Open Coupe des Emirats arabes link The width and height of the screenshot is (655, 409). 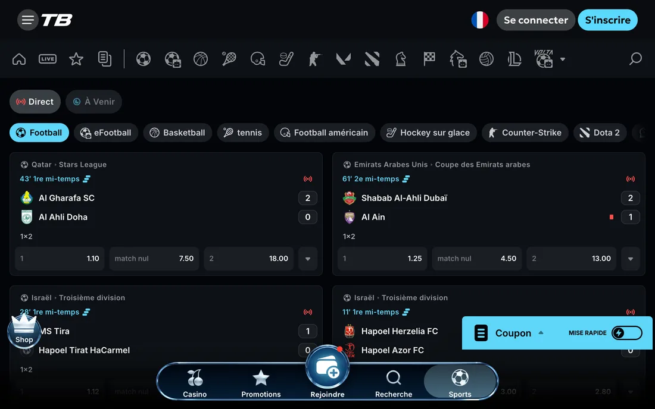pyautogui.click(x=482, y=165)
